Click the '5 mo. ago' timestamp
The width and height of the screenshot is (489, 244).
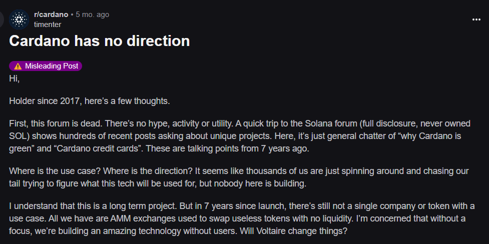point(92,14)
